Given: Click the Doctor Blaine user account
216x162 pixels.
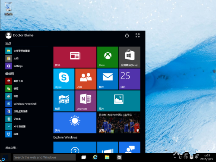Looking at the screenshot, I should pos(19,35).
